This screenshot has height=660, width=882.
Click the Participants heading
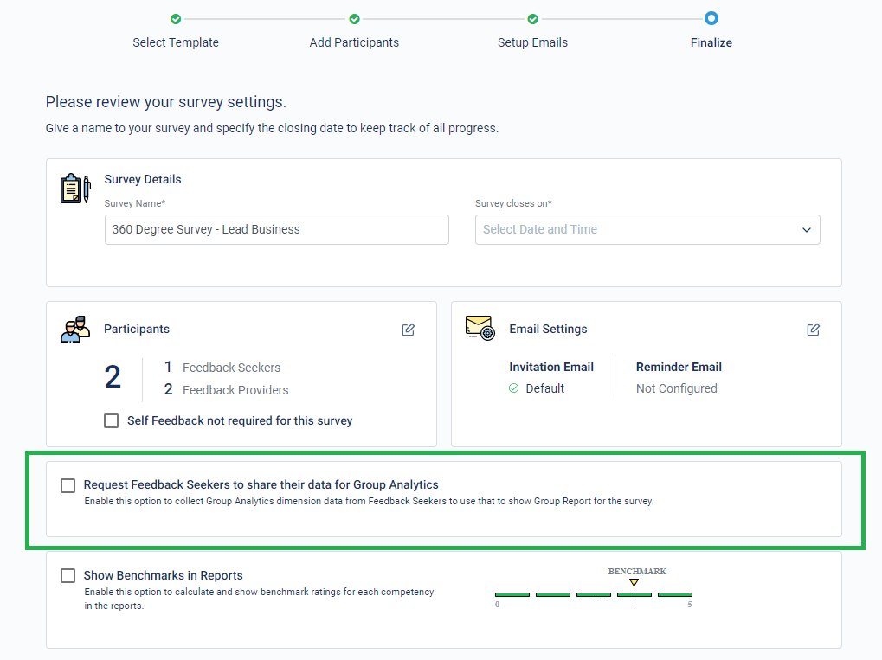pyautogui.click(x=137, y=329)
